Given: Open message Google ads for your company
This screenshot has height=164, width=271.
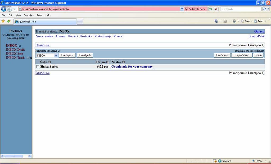Looking at the screenshot, I should 132,67.
